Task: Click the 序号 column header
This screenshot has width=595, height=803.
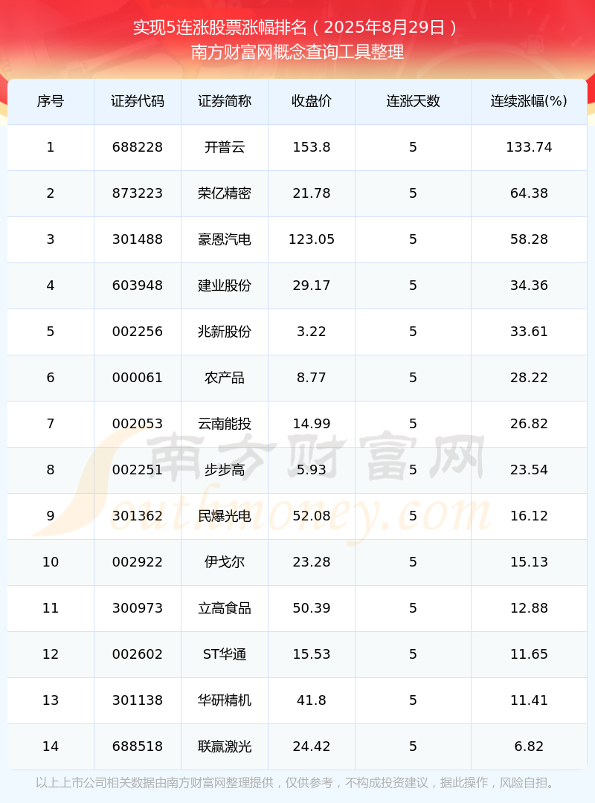Action: click(x=51, y=101)
